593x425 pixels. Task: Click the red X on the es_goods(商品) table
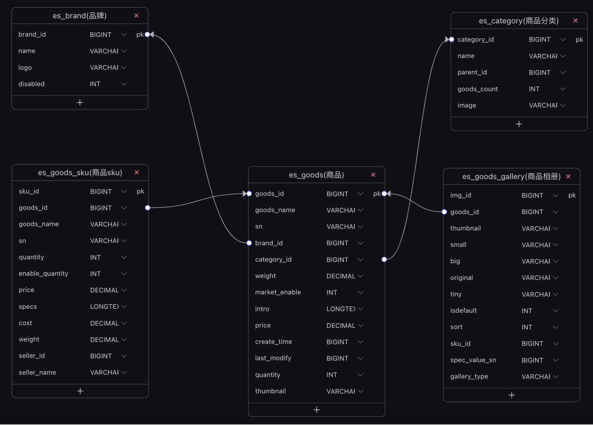373,175
